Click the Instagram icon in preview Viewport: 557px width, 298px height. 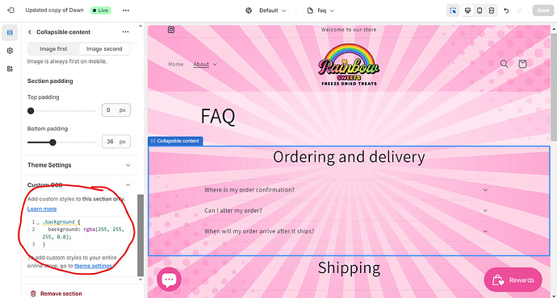tap(171, 30)
